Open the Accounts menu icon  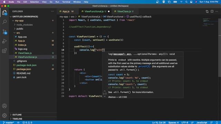pyautogui.click(x=4, y=106)
